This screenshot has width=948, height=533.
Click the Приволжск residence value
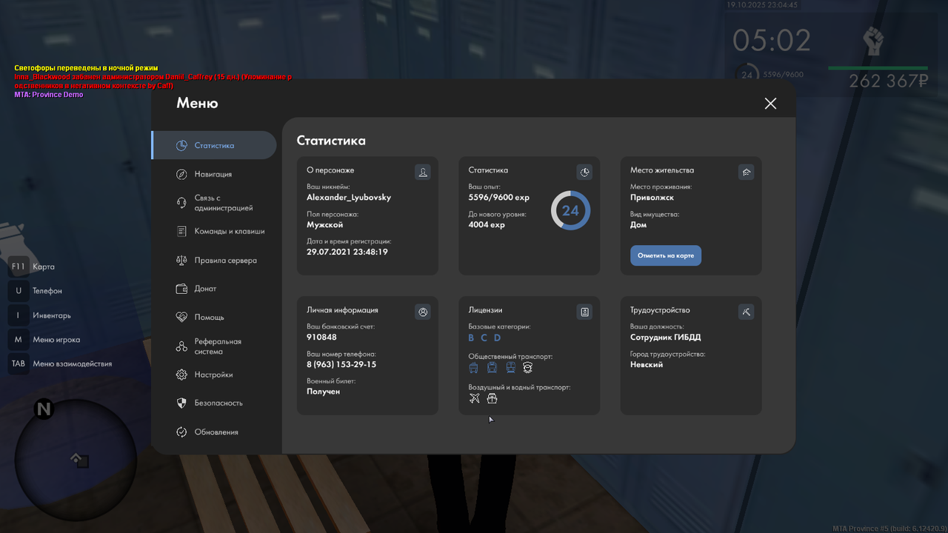[x=652, y=198]
